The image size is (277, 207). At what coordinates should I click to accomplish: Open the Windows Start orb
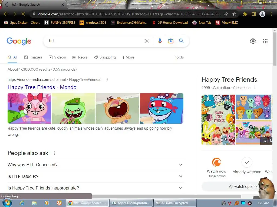click(7, 203)
